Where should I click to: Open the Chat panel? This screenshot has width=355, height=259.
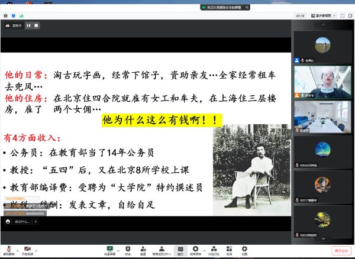point(180,250)
